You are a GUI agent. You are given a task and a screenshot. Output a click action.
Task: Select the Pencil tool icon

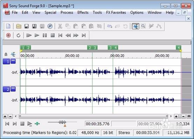[x=151, y=26]
